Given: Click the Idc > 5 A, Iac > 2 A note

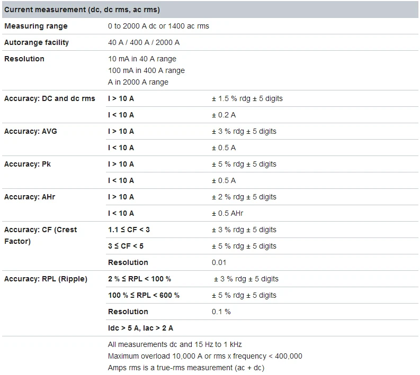Looking at the screenshot, I should click(141, 328).
